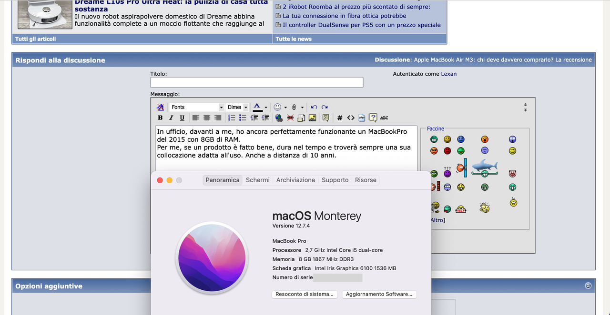Open the iRobot Roomba news link

coord(356,7)
